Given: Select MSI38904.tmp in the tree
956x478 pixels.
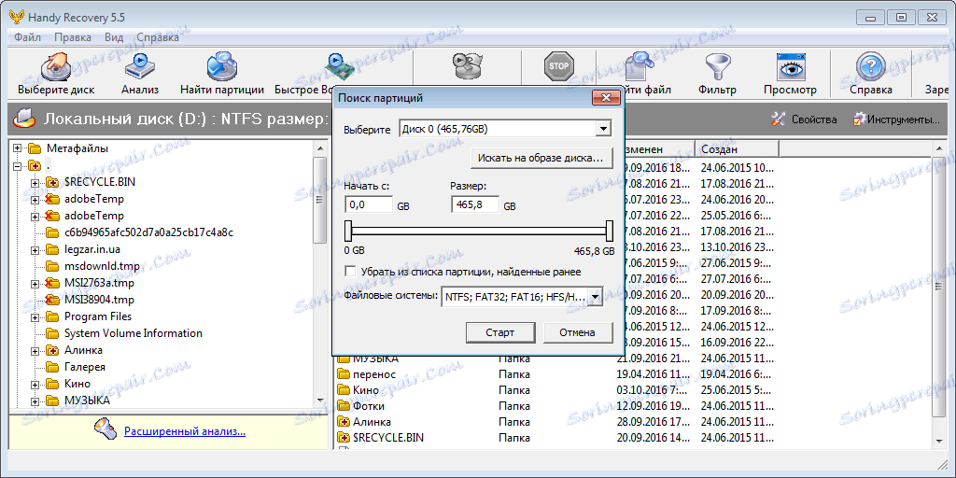Looking at the screenshot, I should click(x=99, y=300).
